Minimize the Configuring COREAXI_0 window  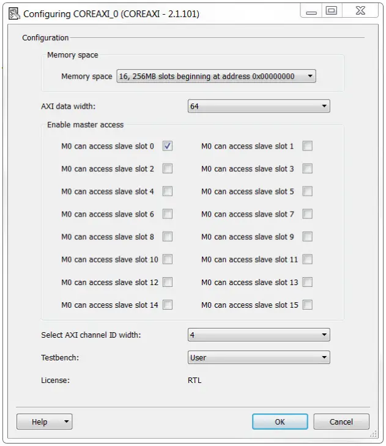click(x=311, y=11)
